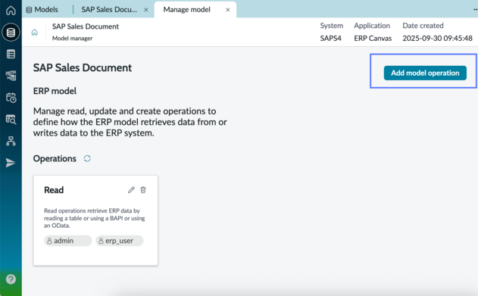Switch to the Models tab
The width and height of the screenshot is (478, 296).
[x=42, y=10]
